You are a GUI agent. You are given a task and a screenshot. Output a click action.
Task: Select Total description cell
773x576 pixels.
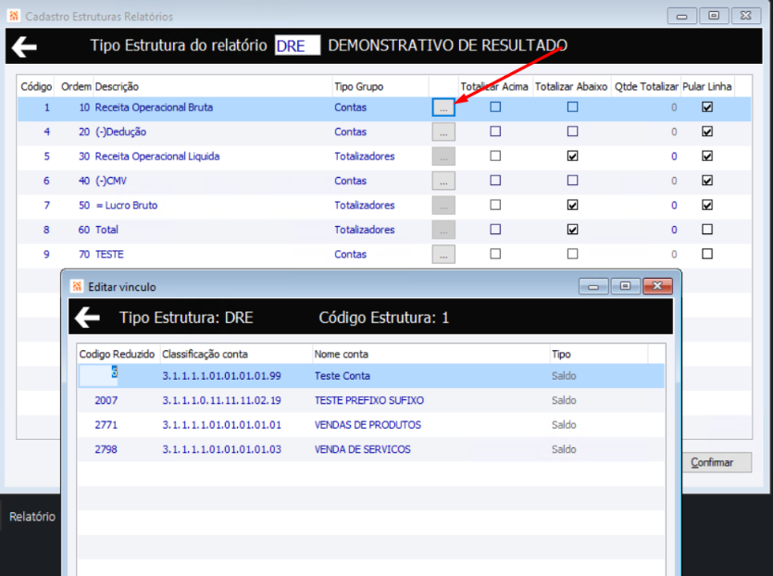(x=106, y=230)
